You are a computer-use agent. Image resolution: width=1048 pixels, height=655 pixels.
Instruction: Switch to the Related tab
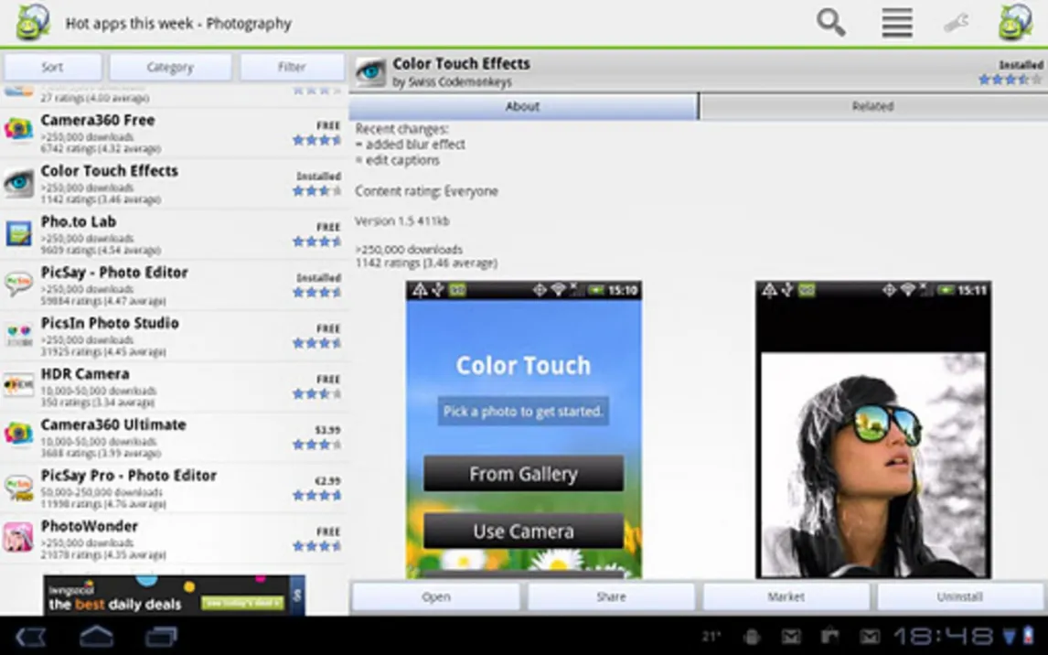872,106
